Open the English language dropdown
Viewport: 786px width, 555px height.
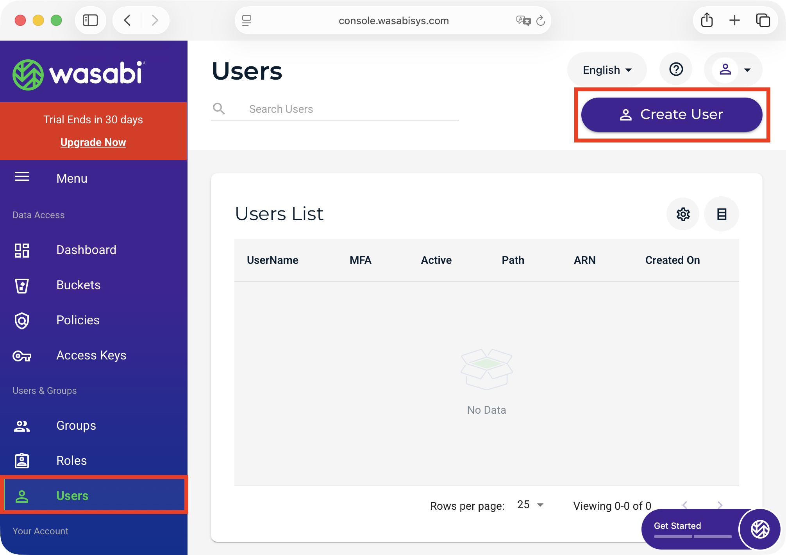607,70
